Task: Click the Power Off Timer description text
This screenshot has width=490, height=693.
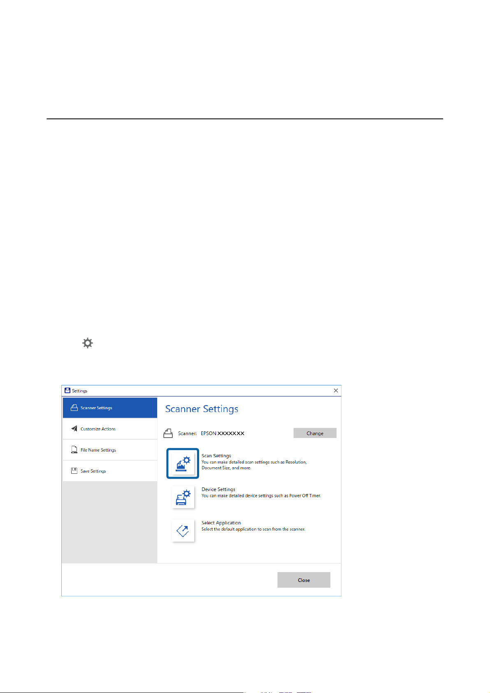Action: pyautogui.click(x=261, y=496)
